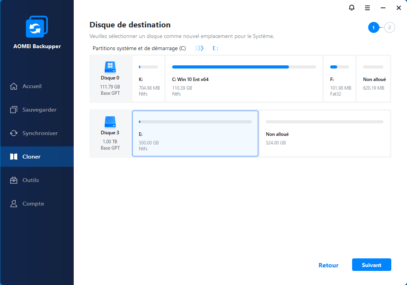
Task: Click the F: partition usage bar
Action: [x=340, y=67]
